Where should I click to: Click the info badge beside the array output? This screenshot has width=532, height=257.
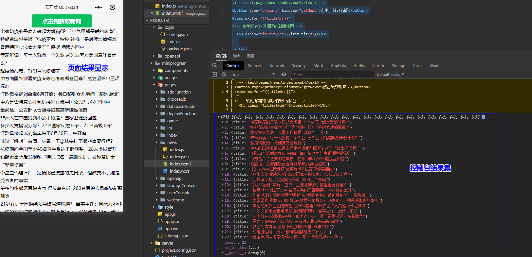483,117
